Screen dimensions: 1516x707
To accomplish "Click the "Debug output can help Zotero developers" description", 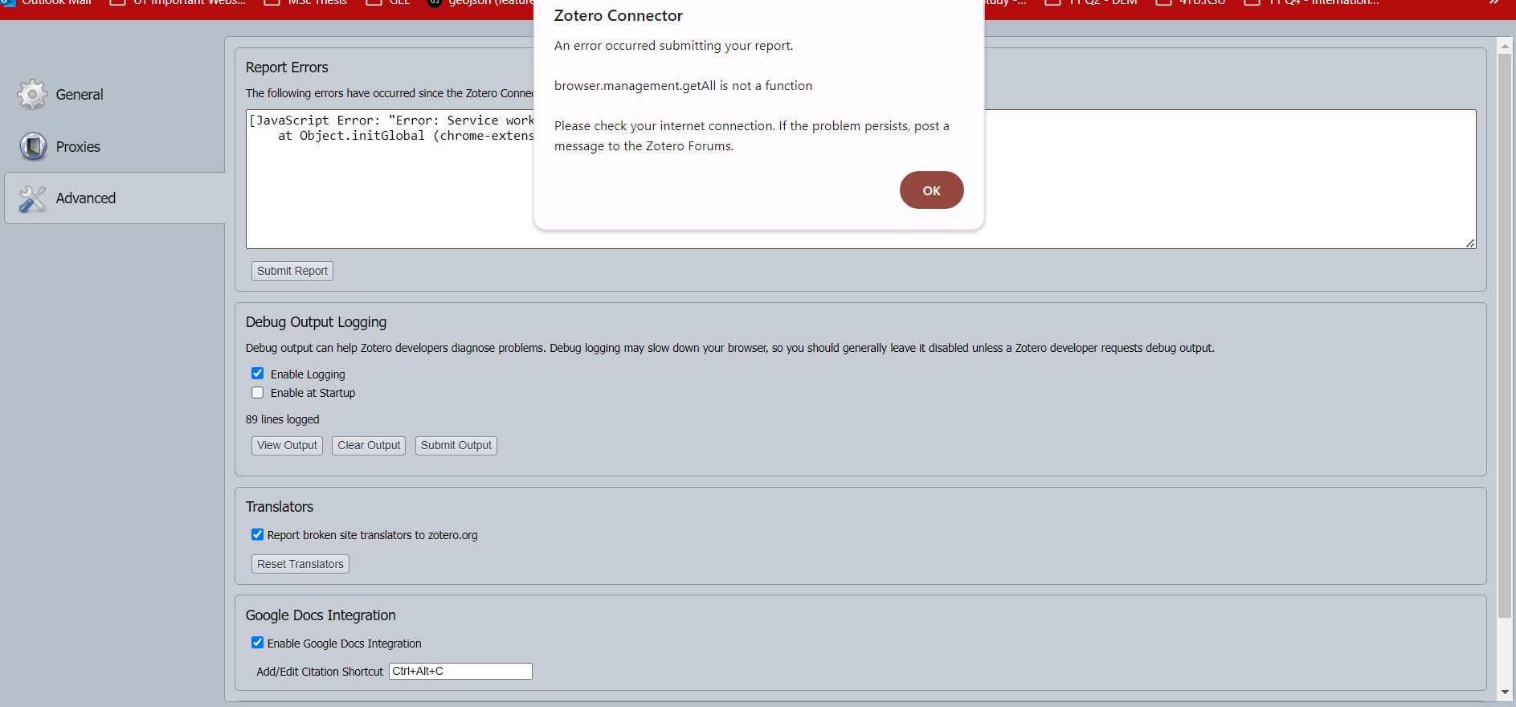I will (x=729, y=348).
